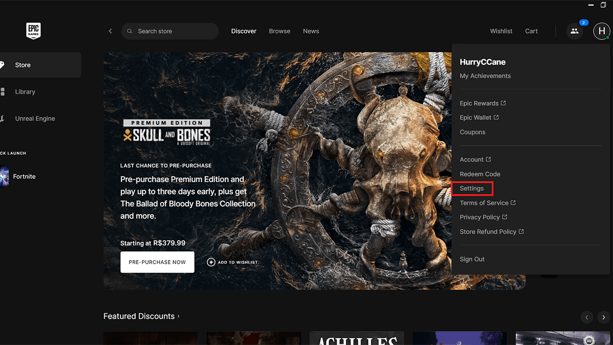Open the friends list icon
This screenshot has width=613, height=345.
tap(574, 31)
